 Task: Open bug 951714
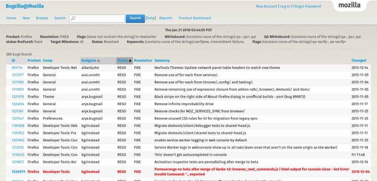(x=17, y=68)
